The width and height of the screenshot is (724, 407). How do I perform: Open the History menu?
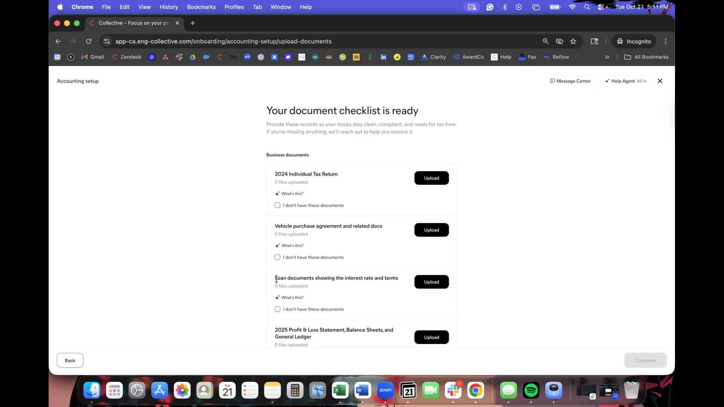169,7
